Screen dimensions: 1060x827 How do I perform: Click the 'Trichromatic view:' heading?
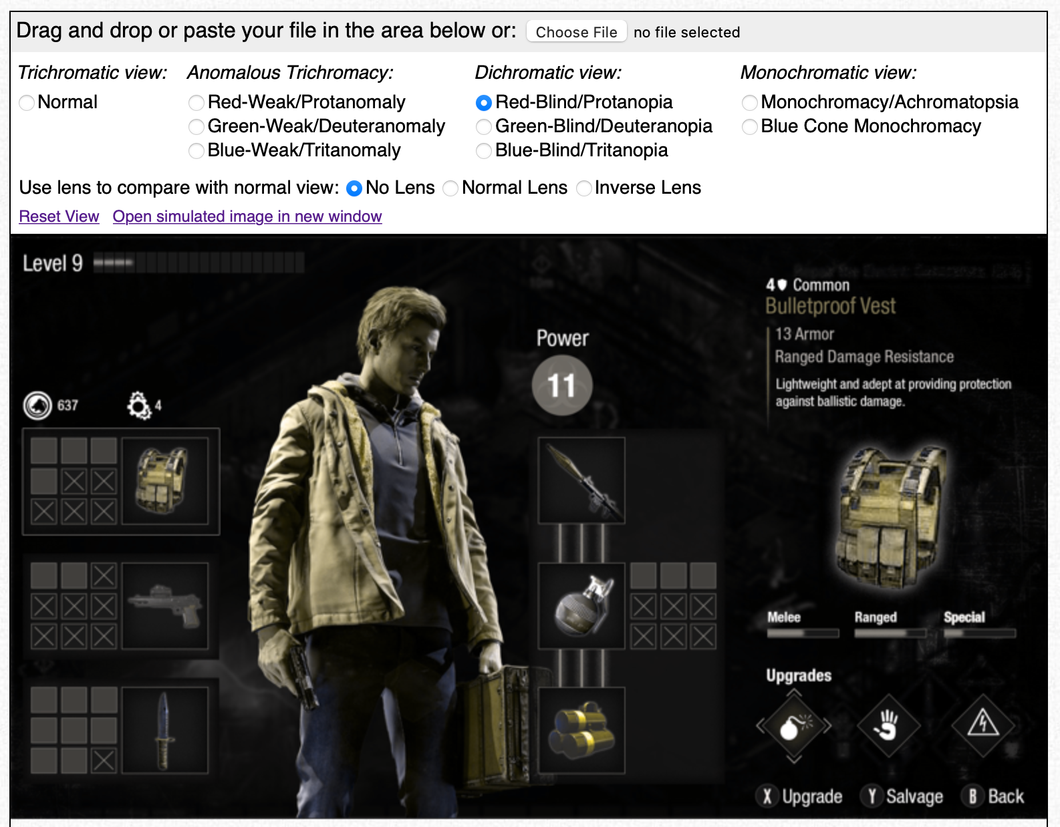92,72
